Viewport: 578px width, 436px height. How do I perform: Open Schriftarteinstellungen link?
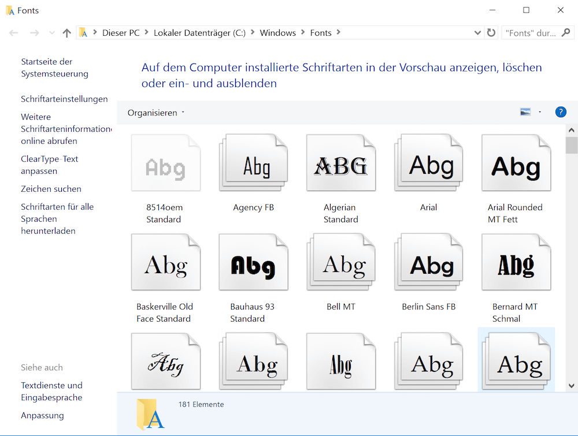click(65, 99)
